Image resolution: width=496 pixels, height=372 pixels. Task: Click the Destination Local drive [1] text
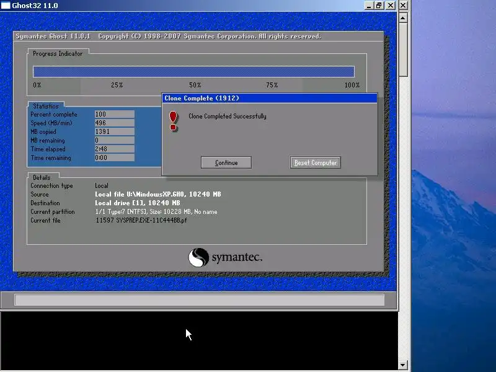(x=137, y=203)
